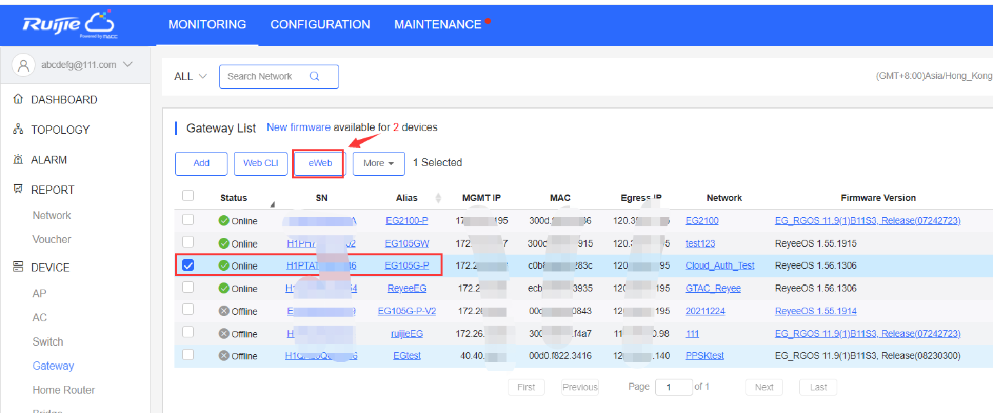Open ALARM in the sidebar
Image resolution: width=993 pixels, height=413 pixels.
[49, 160]
